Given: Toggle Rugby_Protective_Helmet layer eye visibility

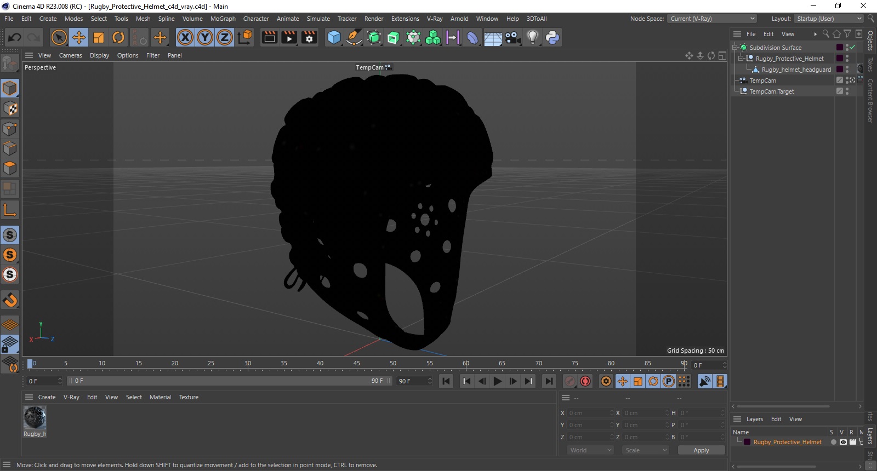Looking at the screenshot, I should click(x=843, y=442).
